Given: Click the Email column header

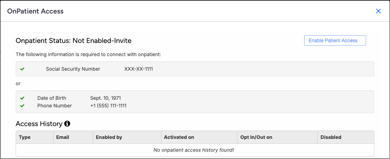Looking at the screenshot, I should (63, 137).
